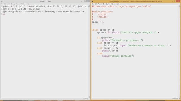
Task: Open Shell menu in Python Shell window
Action: (x=9, y=4)
